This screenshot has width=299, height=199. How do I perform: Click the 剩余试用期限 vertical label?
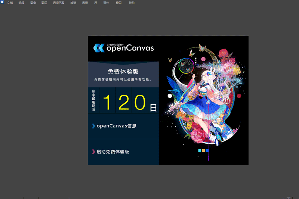click(93, 100)
